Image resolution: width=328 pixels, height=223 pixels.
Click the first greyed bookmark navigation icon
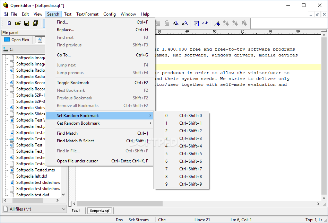coord(226,23)
